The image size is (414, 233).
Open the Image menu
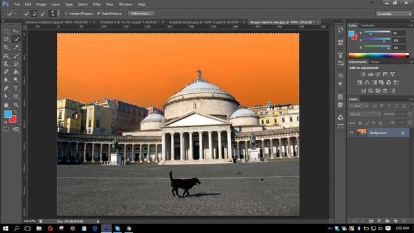pyautogui.click(x=41, y=5)
